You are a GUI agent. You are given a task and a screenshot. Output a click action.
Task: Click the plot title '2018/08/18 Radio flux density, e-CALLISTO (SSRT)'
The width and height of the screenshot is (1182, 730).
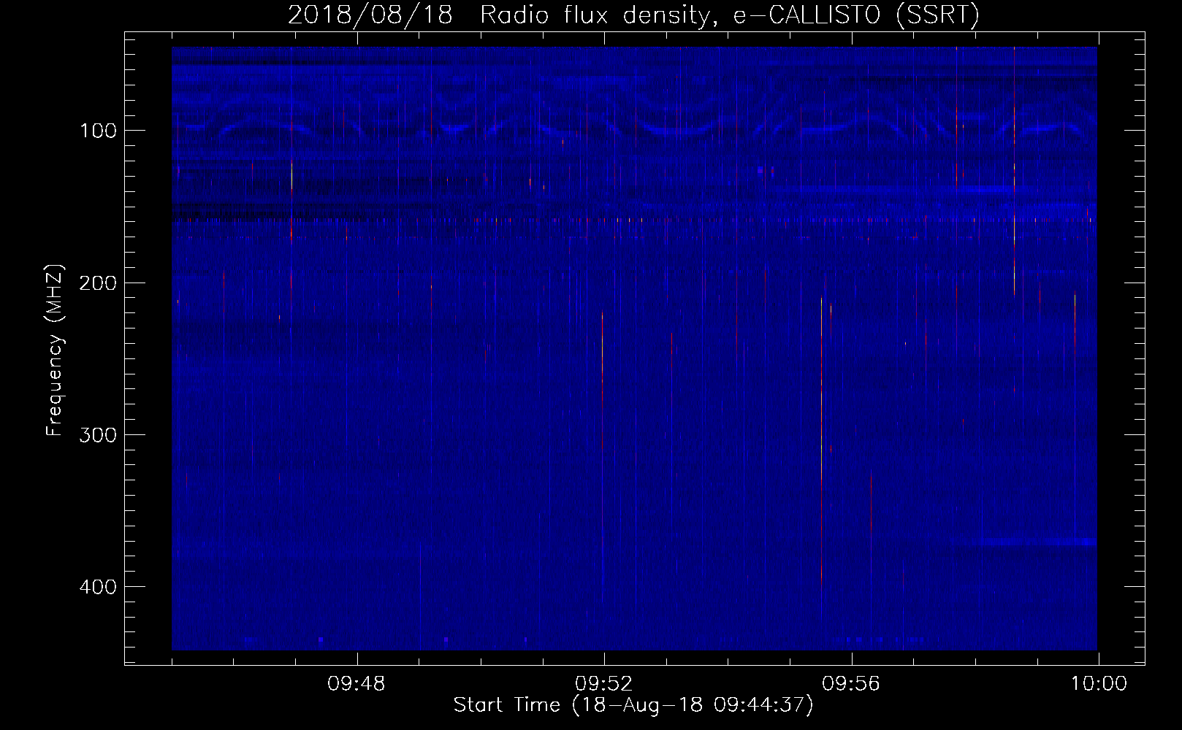point(633,15)
